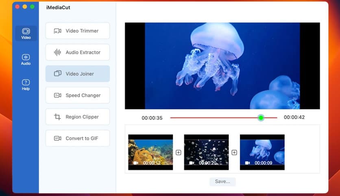Click the Save... button
340x196 pixels.
coord(222,181)
